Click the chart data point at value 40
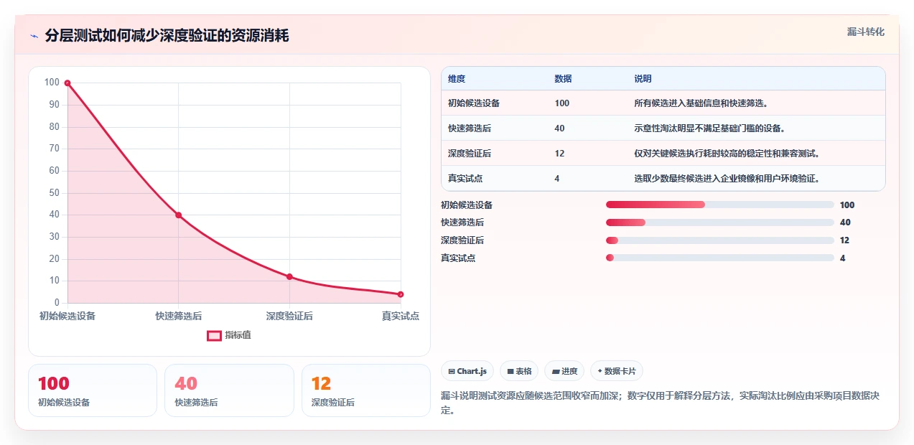 (179, 215)
